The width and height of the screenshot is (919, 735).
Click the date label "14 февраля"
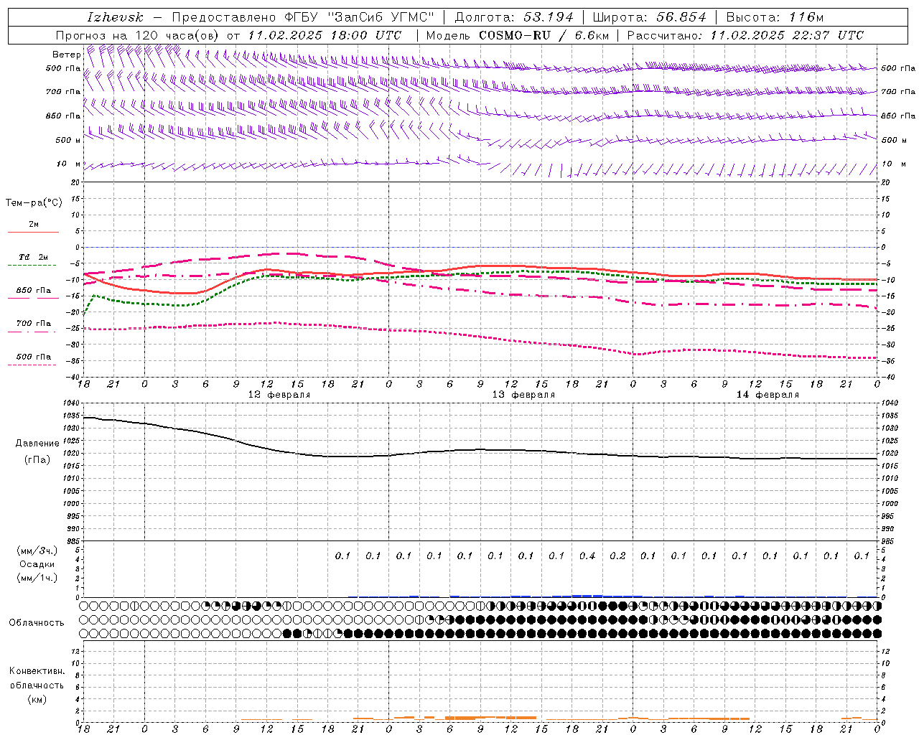768,395
